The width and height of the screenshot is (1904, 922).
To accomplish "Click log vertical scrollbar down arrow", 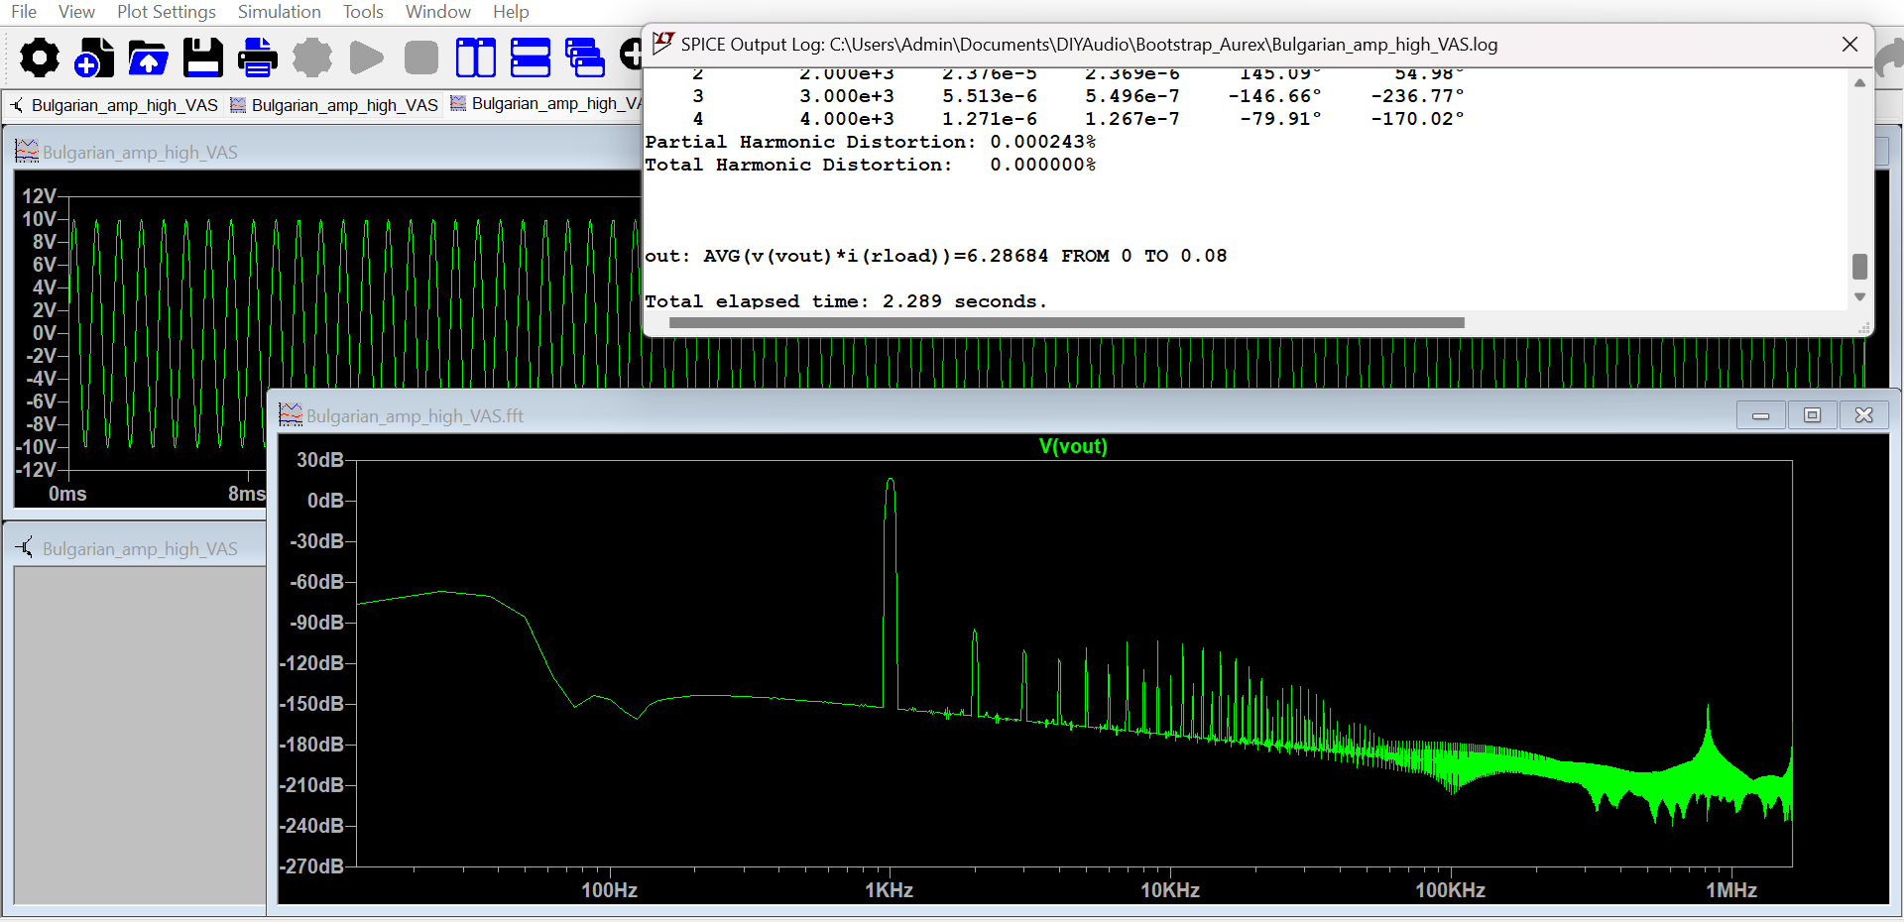I will click(1859, 297).
